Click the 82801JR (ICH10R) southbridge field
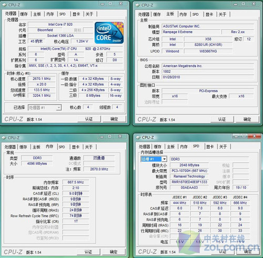This screenshot has width=263, height=258. click(208, 45)
